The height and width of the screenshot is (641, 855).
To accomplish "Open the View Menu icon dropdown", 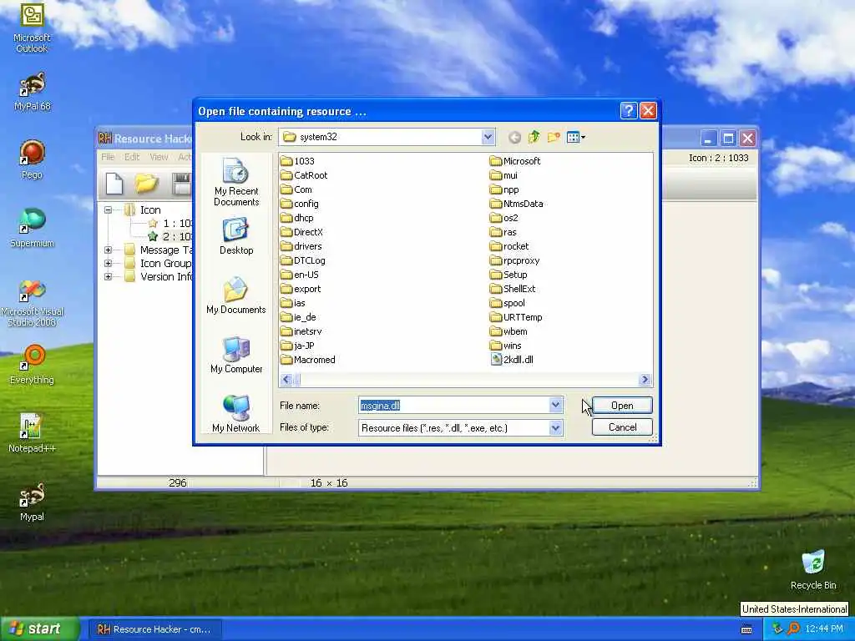I will (576, 137).
